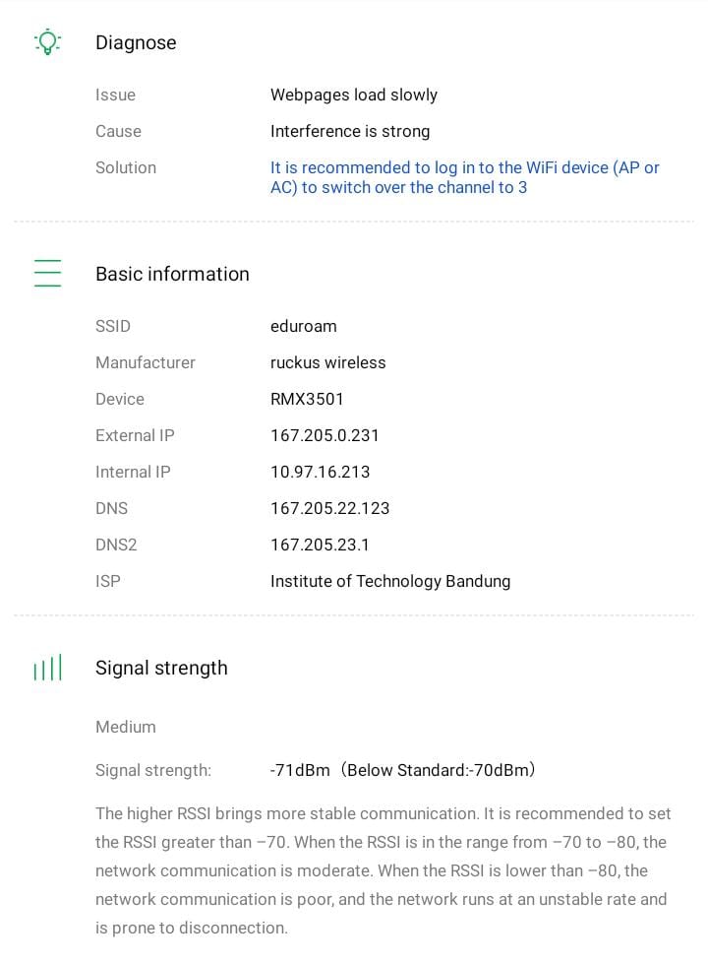
Task: Click the DNS2 value 167.205.23.1
Action: pyautogui.click(x=320, y=545)
